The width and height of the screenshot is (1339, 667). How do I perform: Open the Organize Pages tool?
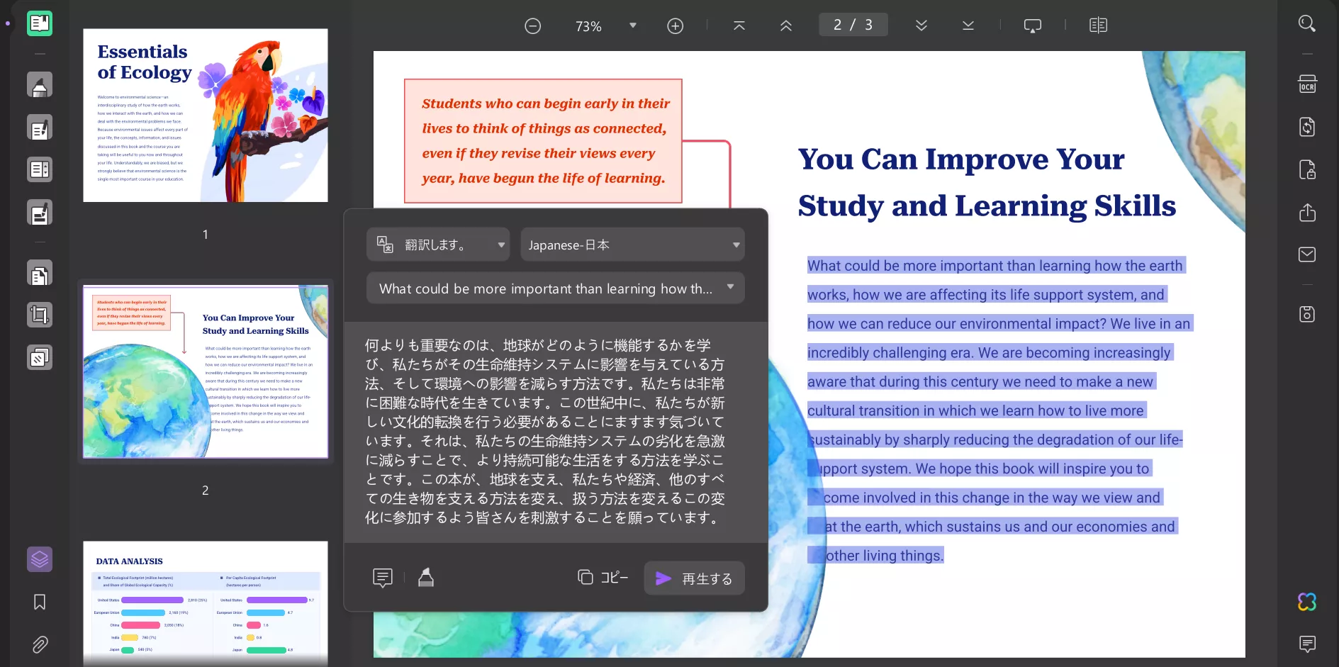tap(40, 170)
